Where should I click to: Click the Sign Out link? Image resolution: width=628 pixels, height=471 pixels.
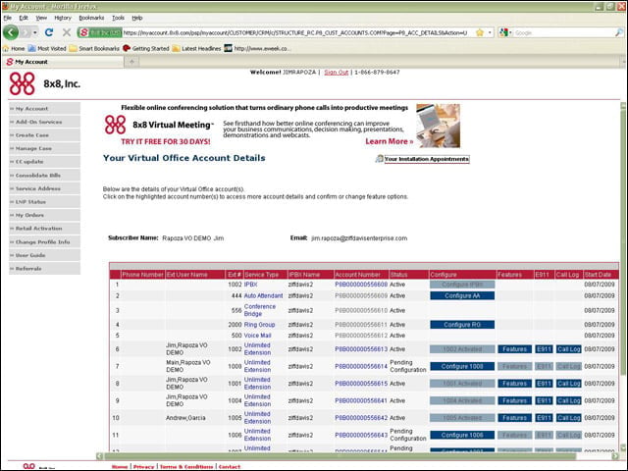click(x=336, y=72)
